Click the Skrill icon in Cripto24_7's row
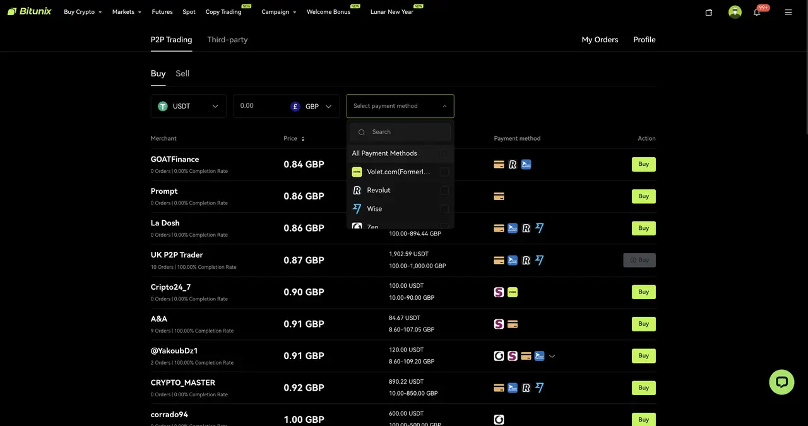 [x=499, y=292]
